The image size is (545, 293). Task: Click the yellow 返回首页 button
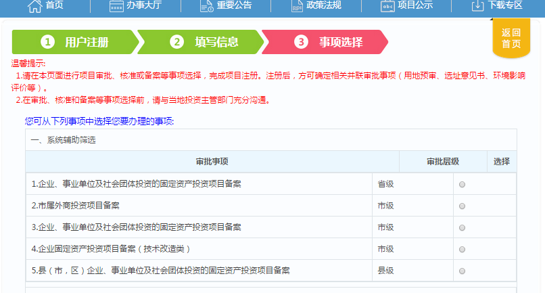pos(511,38)
